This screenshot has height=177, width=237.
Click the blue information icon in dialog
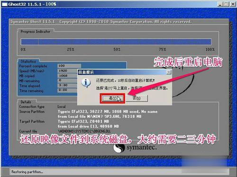pyautogui.click(x=86, y=83)
